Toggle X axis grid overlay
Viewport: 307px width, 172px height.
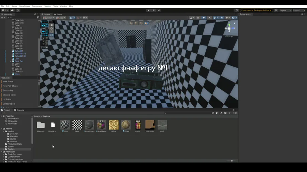[45, 38]
